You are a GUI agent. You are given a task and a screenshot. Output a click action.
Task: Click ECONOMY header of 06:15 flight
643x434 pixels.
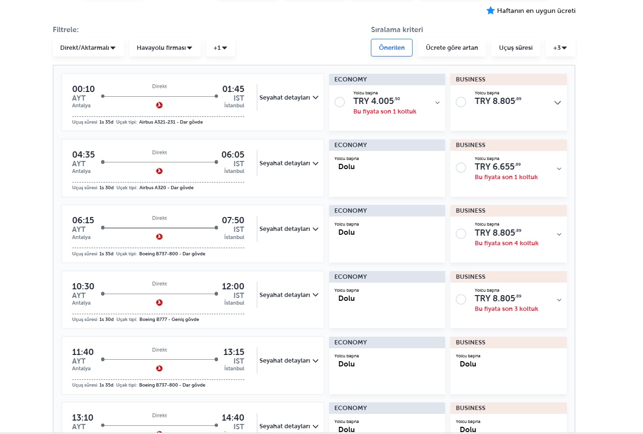(387, 211)
